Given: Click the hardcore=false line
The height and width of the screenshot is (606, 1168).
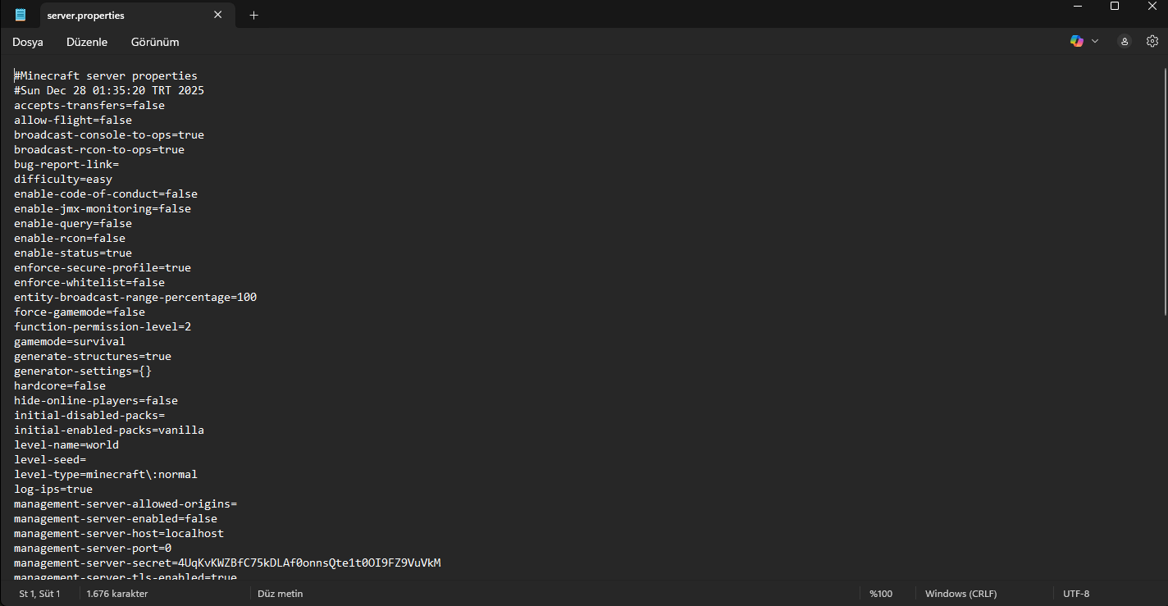Looking at the screenshot, I should [x=60, y=385].
